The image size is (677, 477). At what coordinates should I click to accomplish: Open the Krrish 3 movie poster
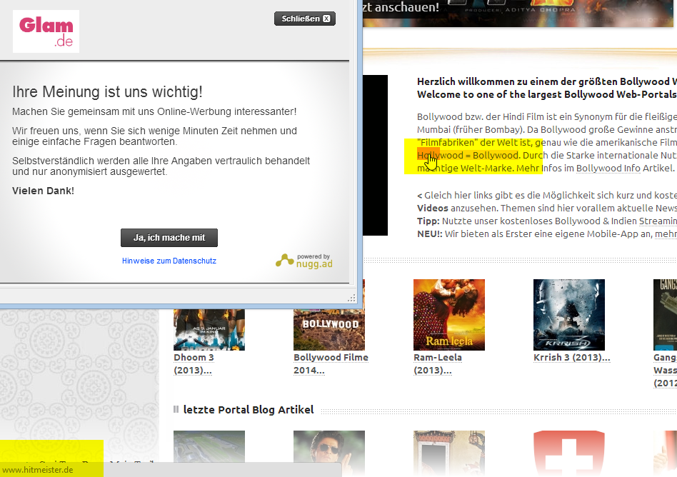click(x=569, y=315)
